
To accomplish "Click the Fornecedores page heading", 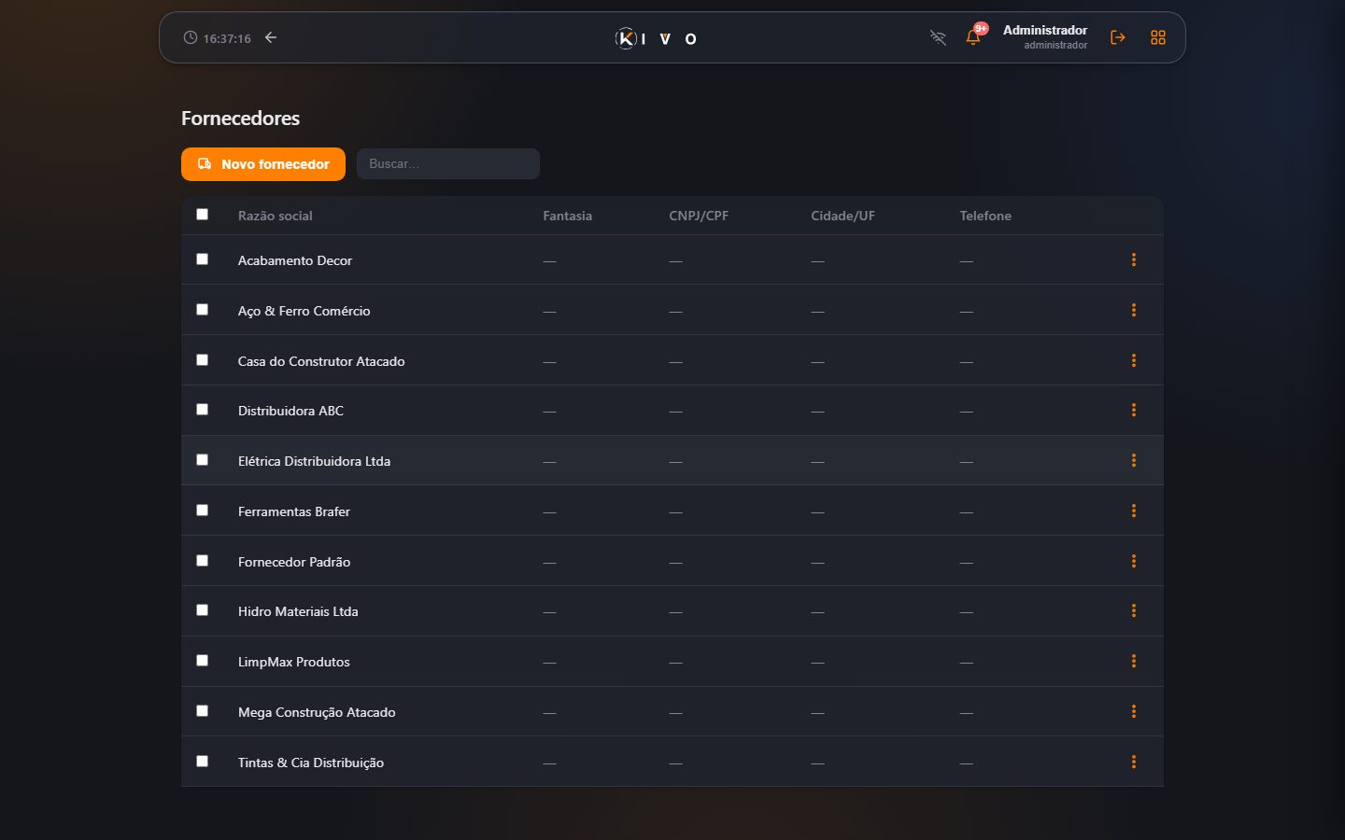I will 240,119.
